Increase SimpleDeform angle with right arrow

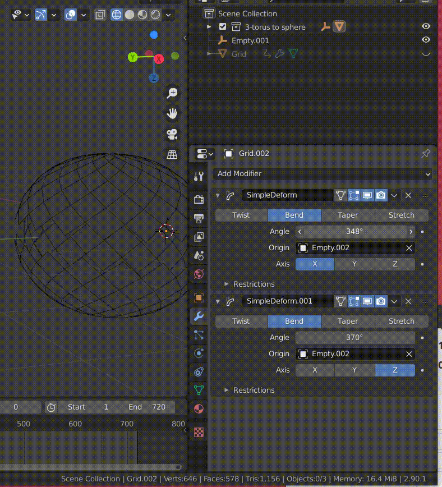[411, 232]
